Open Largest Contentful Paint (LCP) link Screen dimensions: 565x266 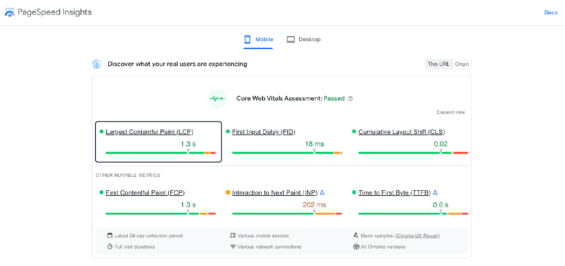coord(149,132)
